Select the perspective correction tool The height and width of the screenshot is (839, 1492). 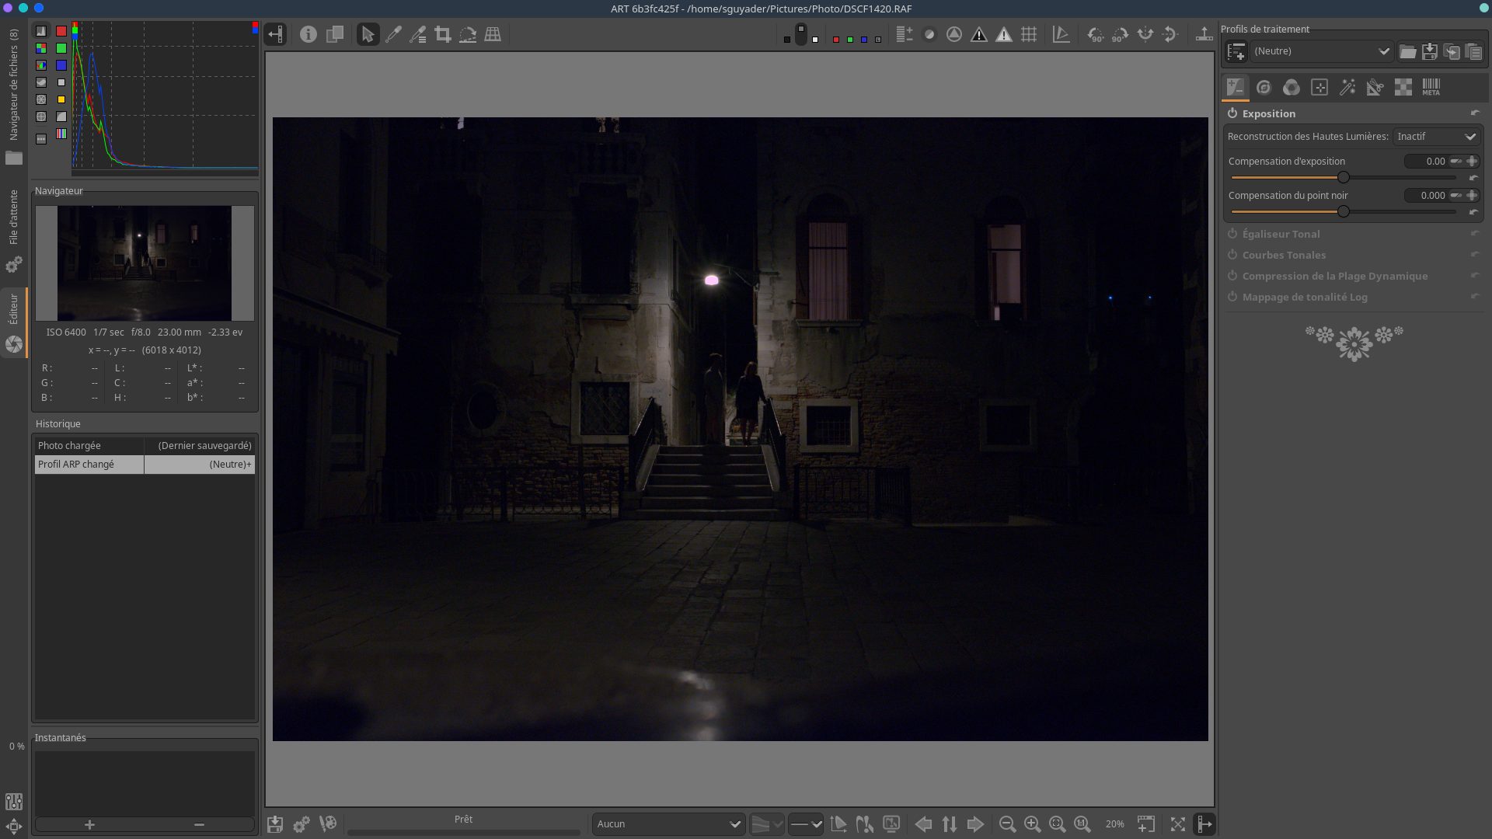493,35
